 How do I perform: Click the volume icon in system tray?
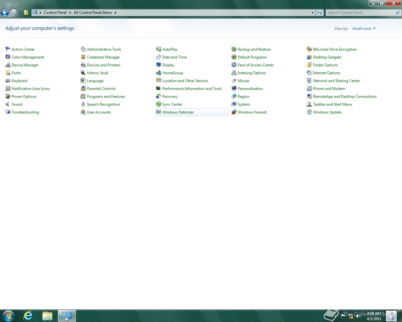tap(358, 316)
